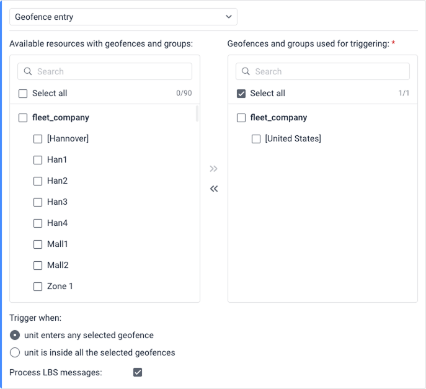
Task: Click the magnifier icon in the available resources search
Action: 28,71
